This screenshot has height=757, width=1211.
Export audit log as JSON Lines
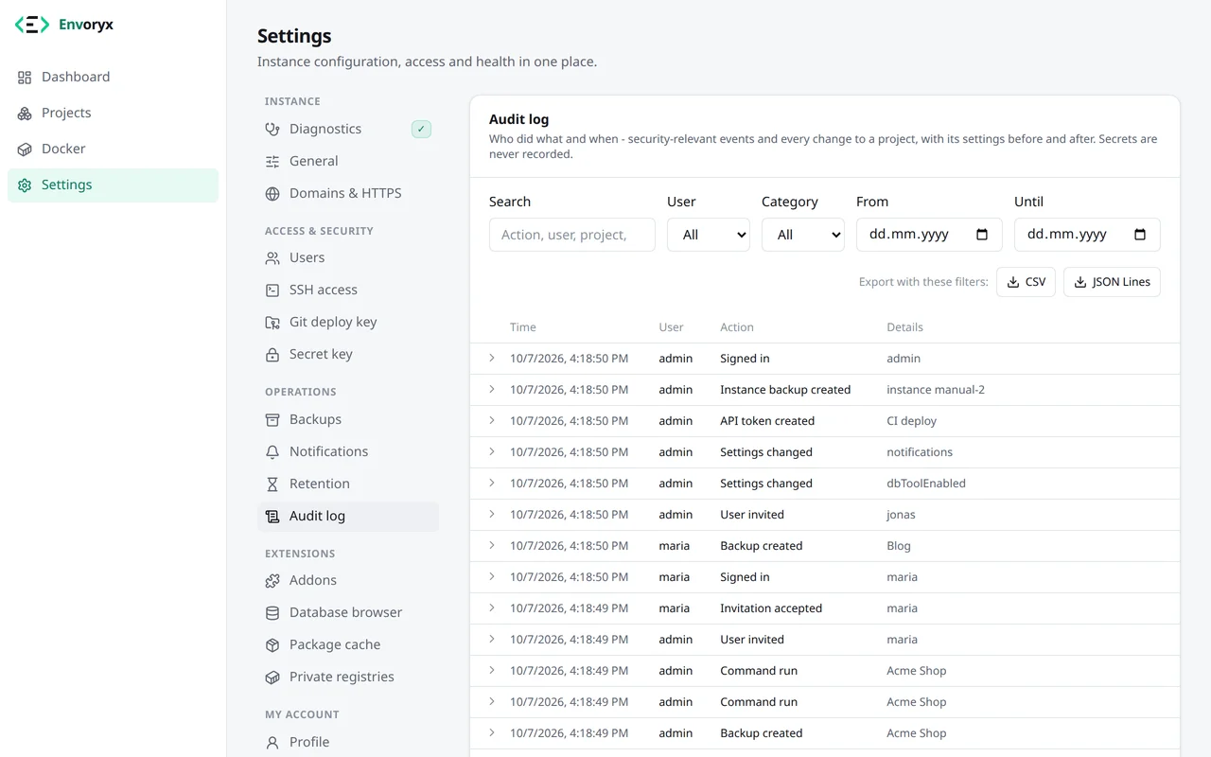[x=1112, y=282]
